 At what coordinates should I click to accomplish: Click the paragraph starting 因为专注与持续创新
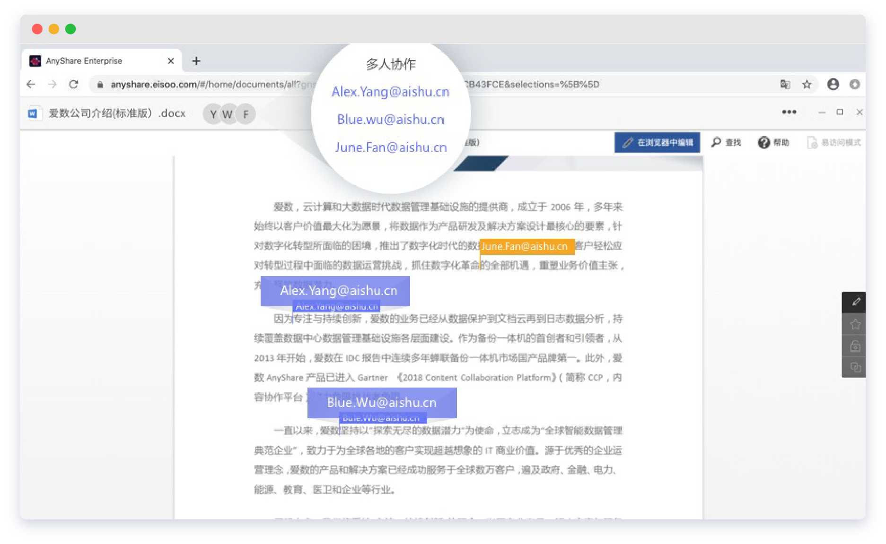tap(438, 358)
